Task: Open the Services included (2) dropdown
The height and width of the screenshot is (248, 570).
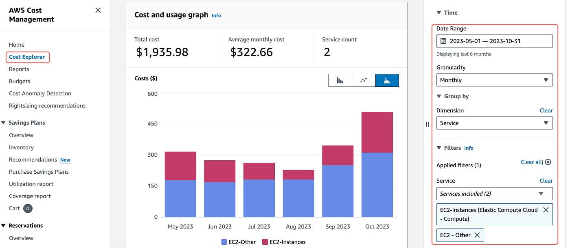Action: [x=494, y=194]
